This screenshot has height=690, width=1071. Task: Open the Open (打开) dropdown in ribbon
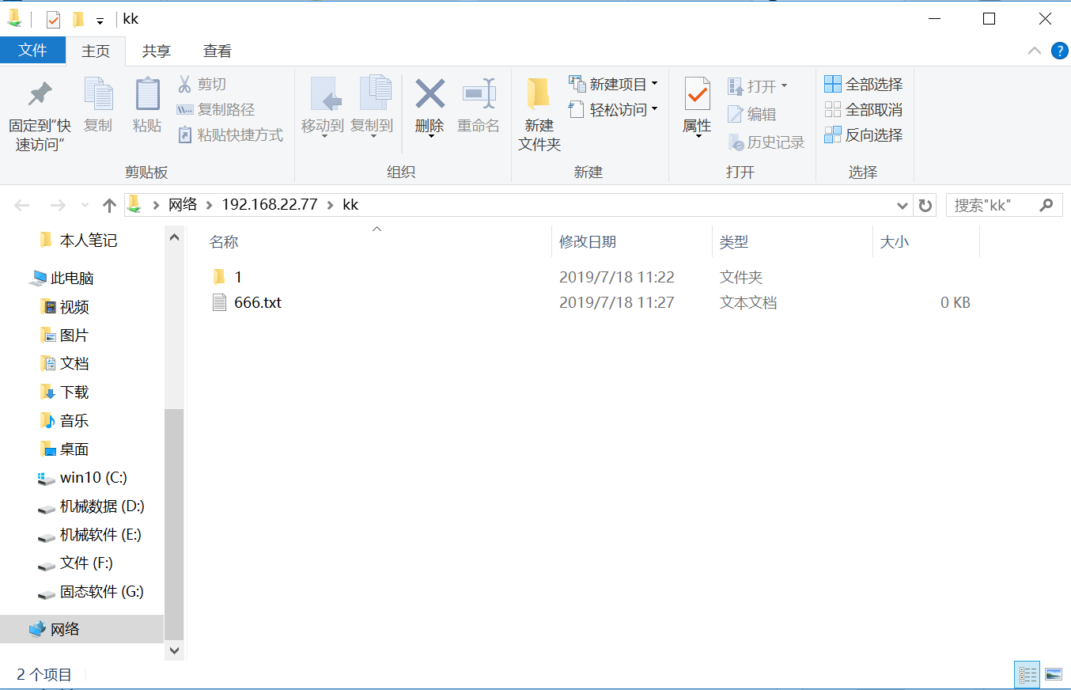(x=758, y=85)
